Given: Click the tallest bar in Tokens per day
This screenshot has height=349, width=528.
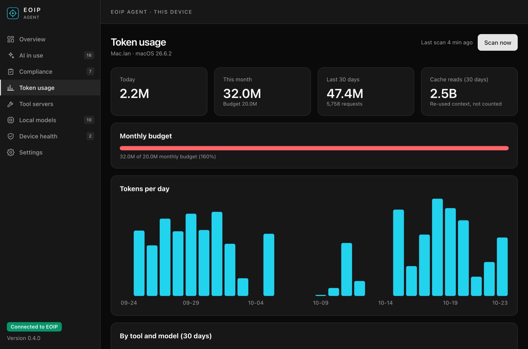Looking at the screenshot, I should (437, 247).
